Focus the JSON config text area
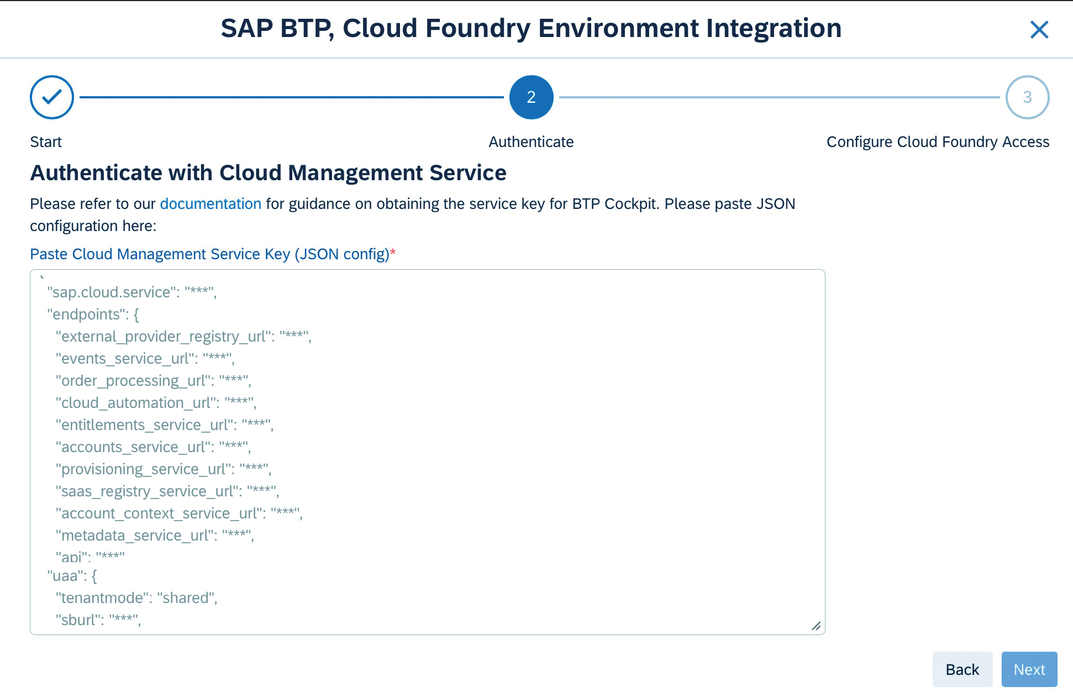The height and width of the screenshot is (697, 1073). [427, 452]
